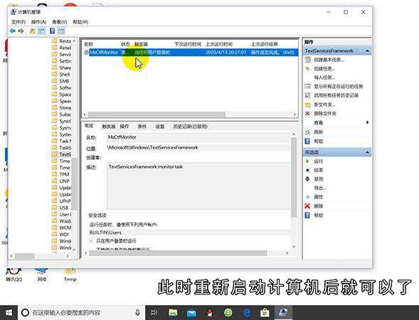Stop the task with 结束
Screen dimensions: 419x320
318,170
